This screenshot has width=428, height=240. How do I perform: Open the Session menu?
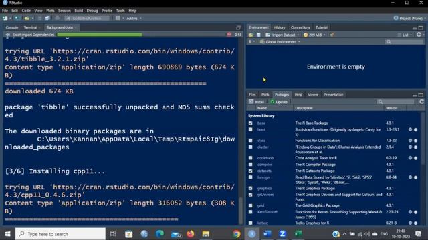[64, 11]
